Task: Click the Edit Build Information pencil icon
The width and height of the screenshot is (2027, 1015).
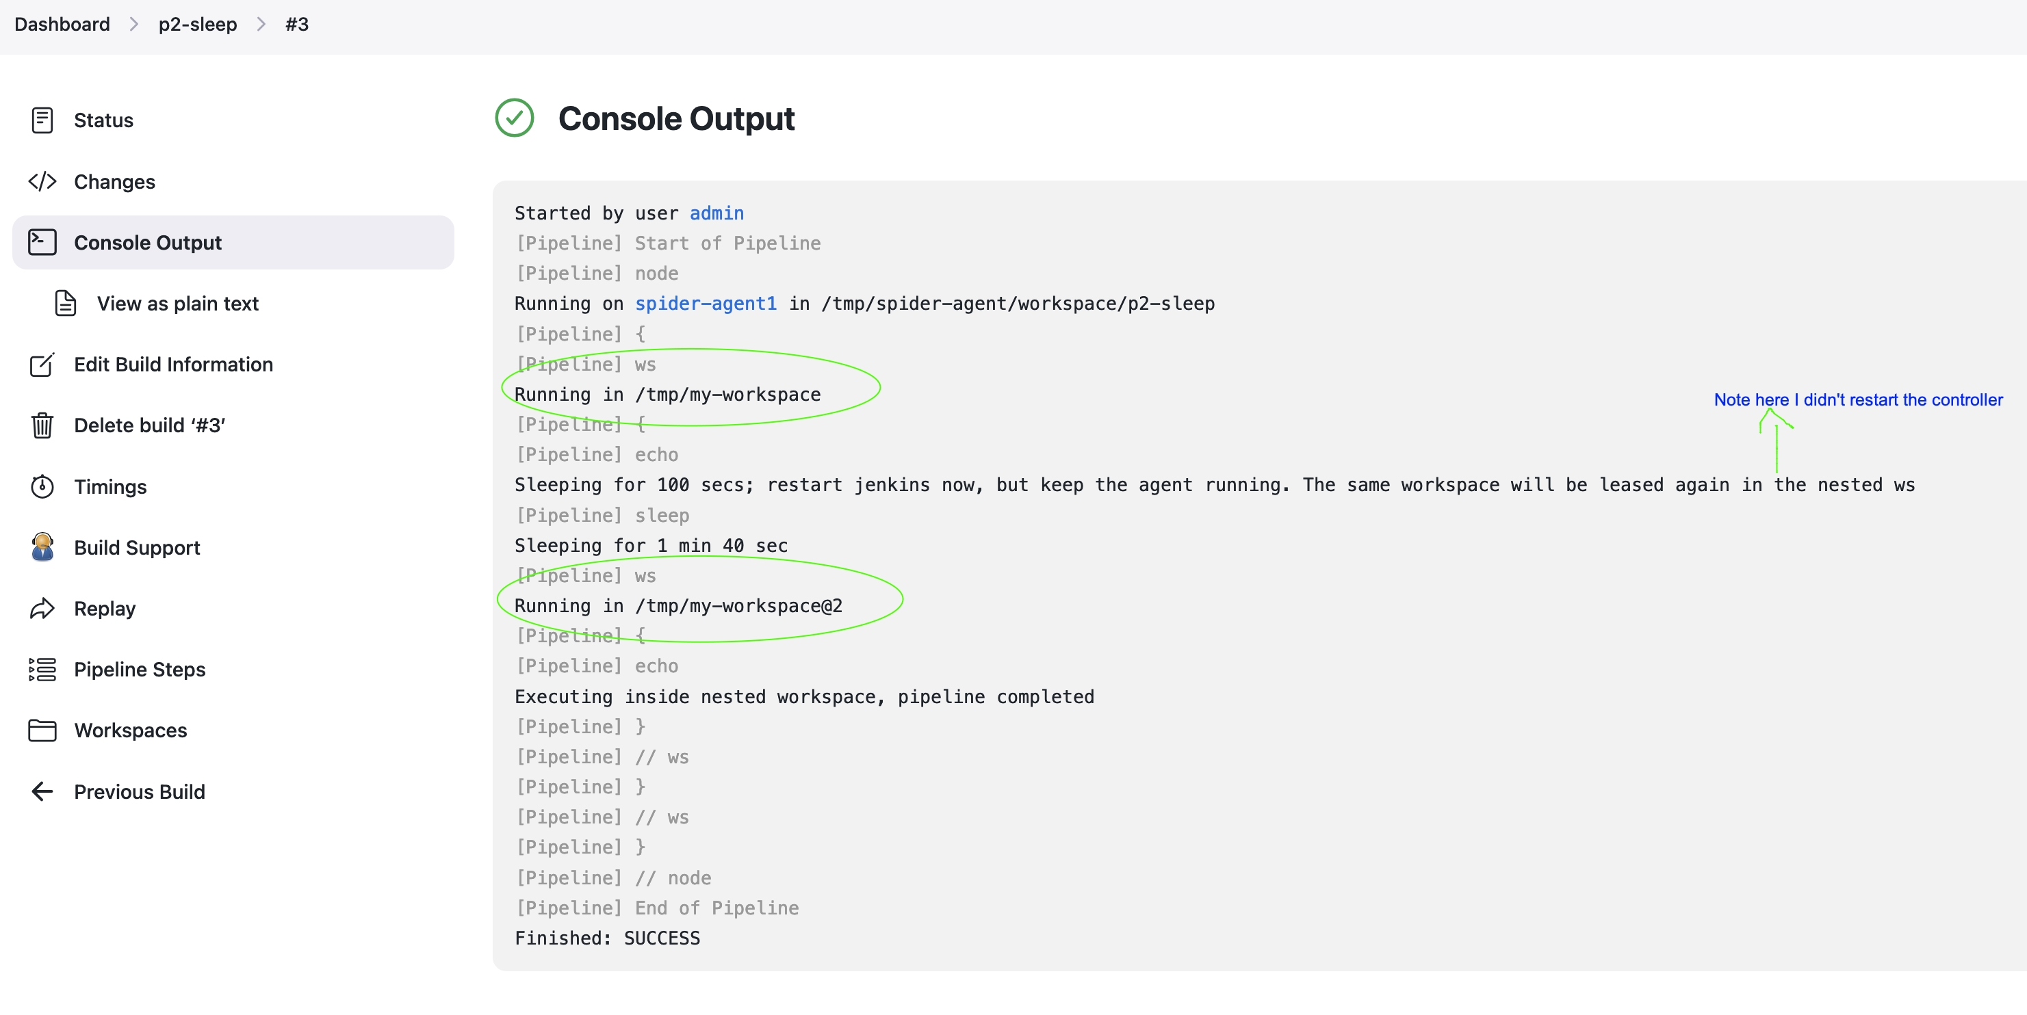Action: (42, 364)
